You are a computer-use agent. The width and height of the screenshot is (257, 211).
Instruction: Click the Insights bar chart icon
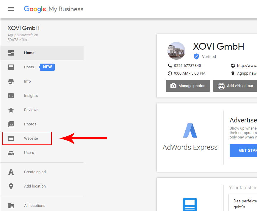11,96
